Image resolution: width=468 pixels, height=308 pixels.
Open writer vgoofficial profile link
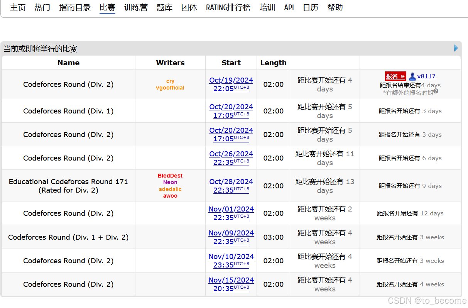point(170,88)
